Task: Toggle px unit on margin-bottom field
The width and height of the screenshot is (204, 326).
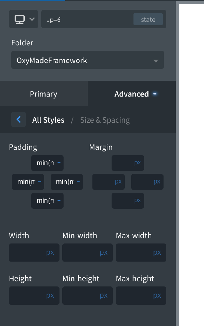Action: click(x=137, y=201)
